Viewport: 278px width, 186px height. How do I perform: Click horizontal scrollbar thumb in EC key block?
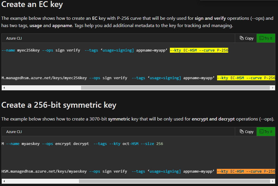click(175, 88)
